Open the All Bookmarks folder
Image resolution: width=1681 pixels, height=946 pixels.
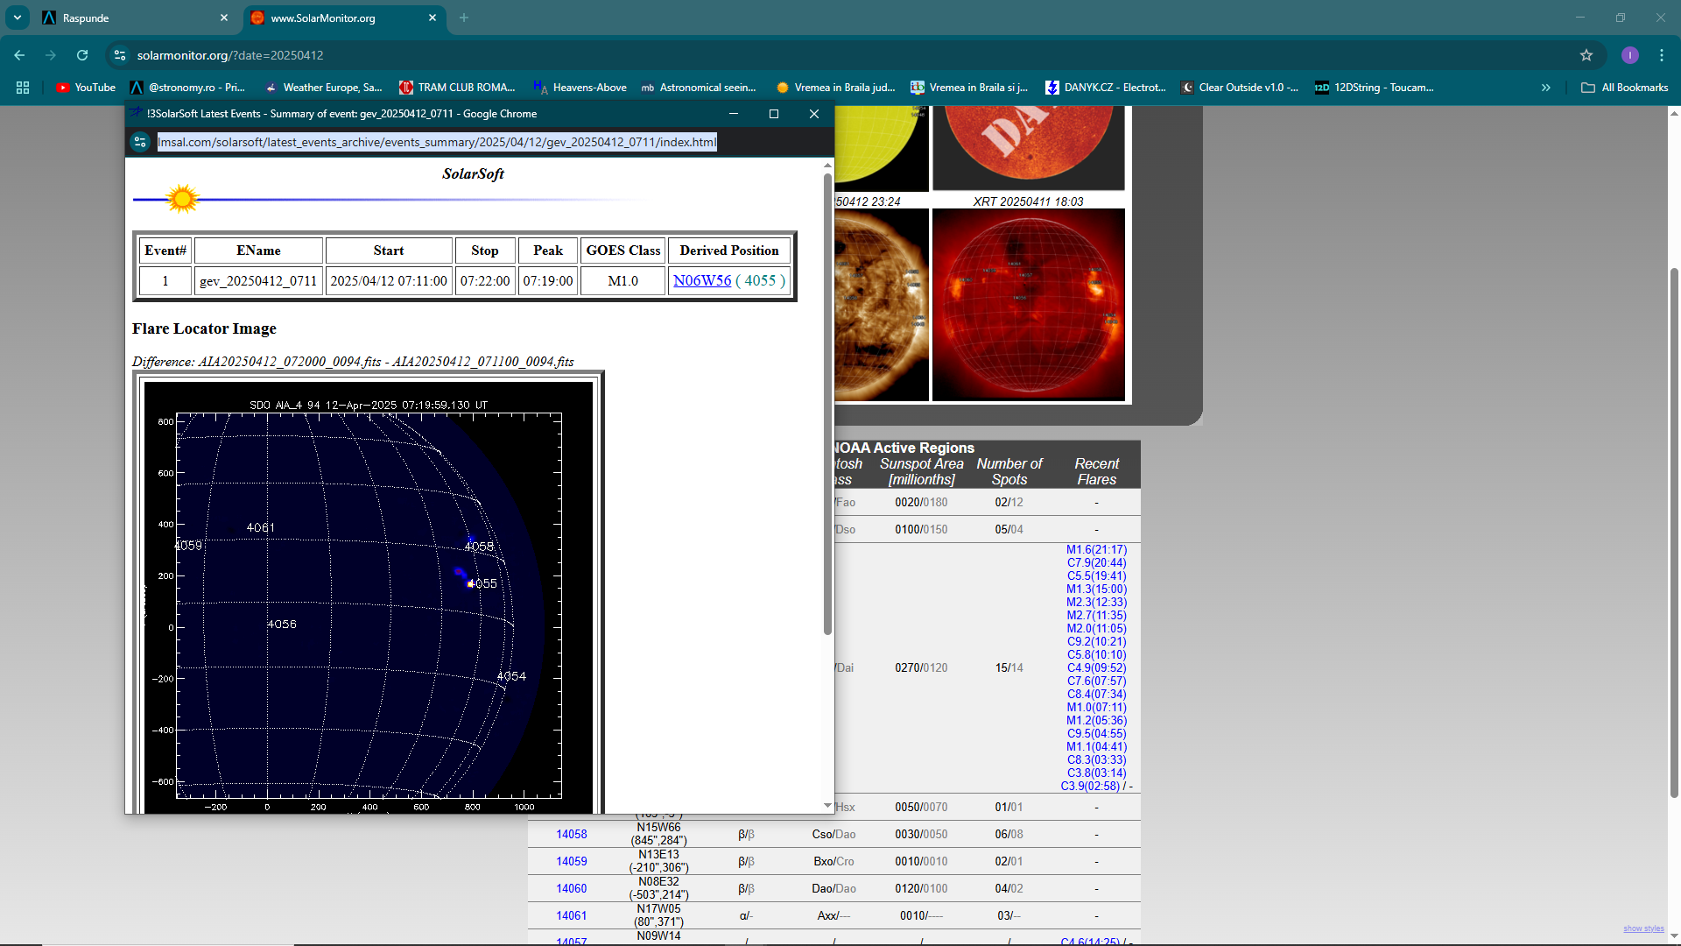(x=1625, y=88)
